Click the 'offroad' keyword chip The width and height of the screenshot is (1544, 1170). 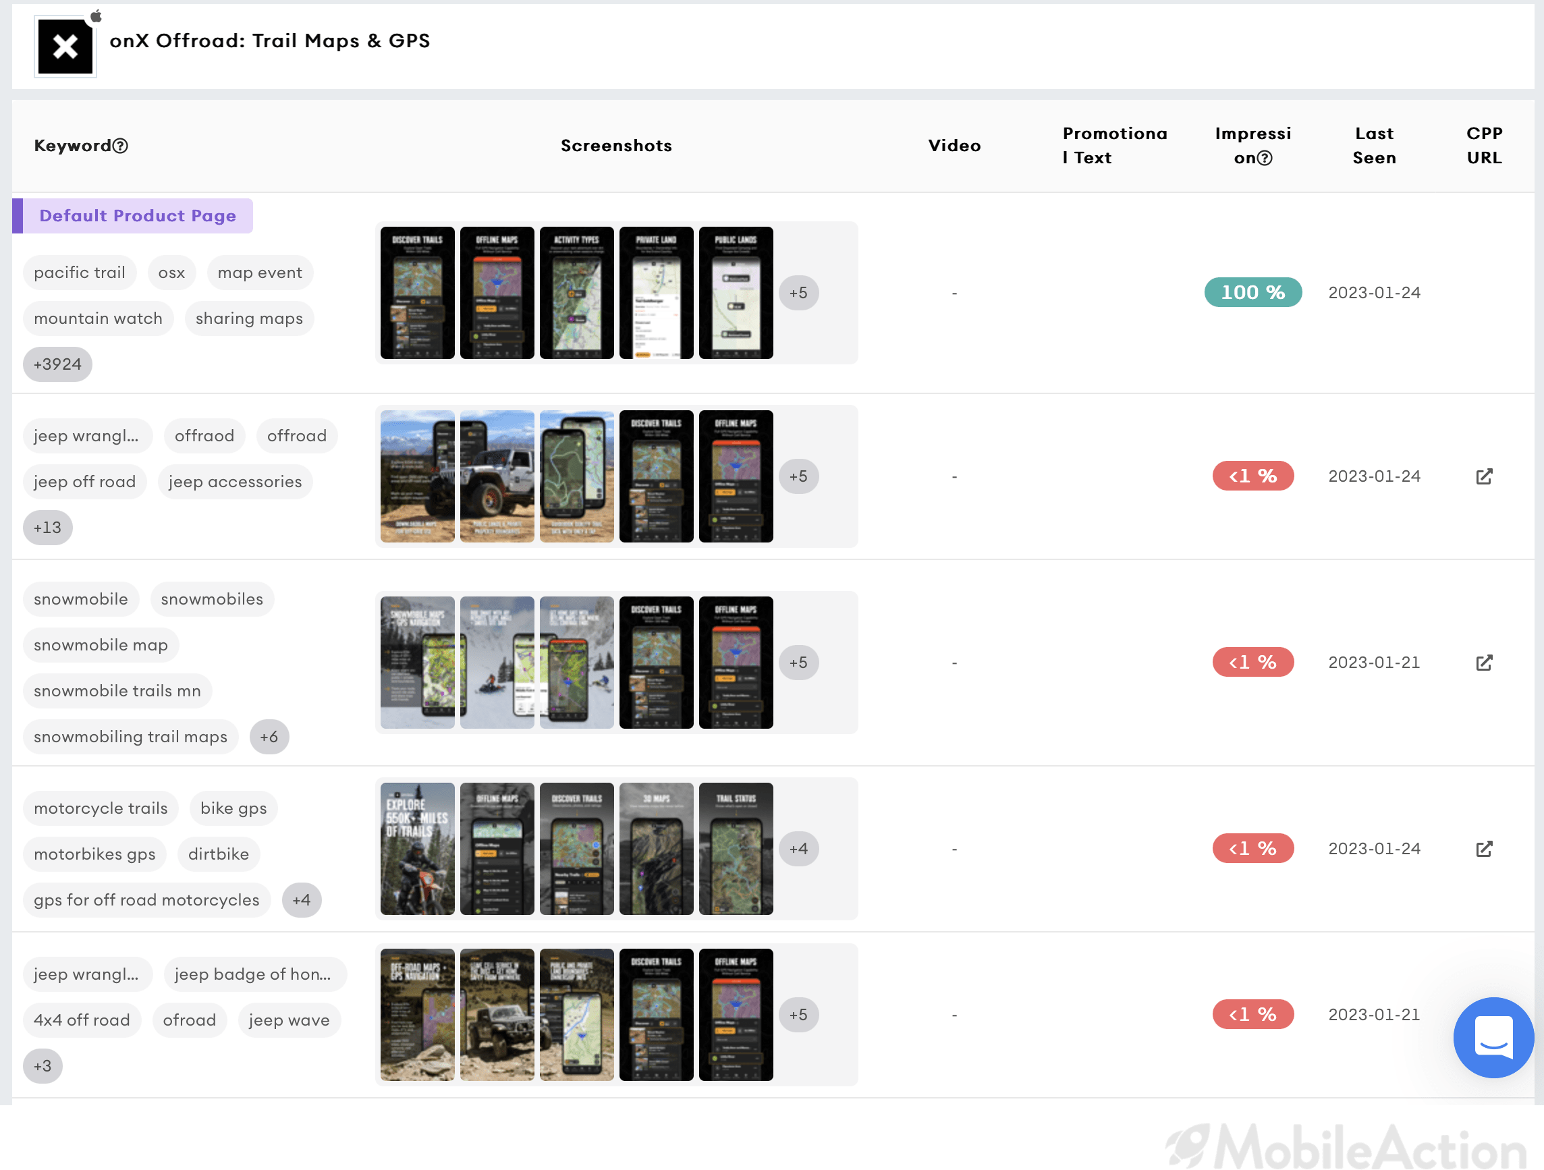[x=297, y=437]
